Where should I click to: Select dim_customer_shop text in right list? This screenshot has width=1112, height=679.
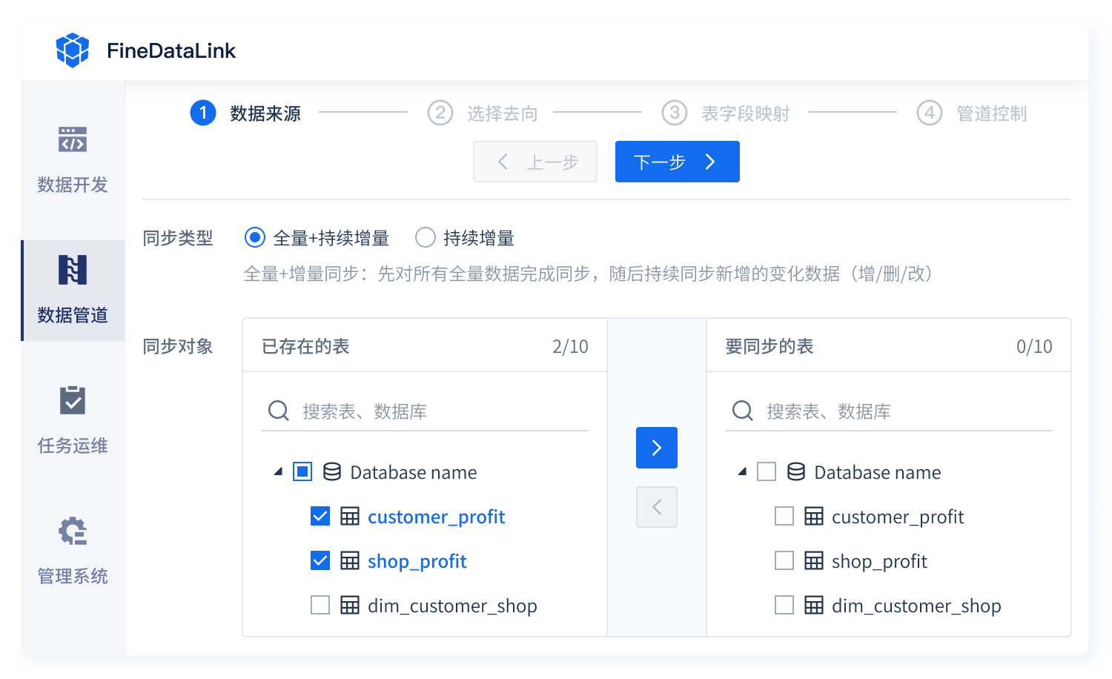coord(916,606)
